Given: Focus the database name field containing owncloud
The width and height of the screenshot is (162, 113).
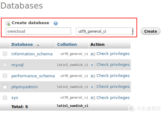Looking at the screenshot, I should (x=38, y=31).
